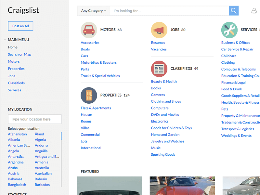
Task: Open the Cameras link
Action: coord(158,95)
